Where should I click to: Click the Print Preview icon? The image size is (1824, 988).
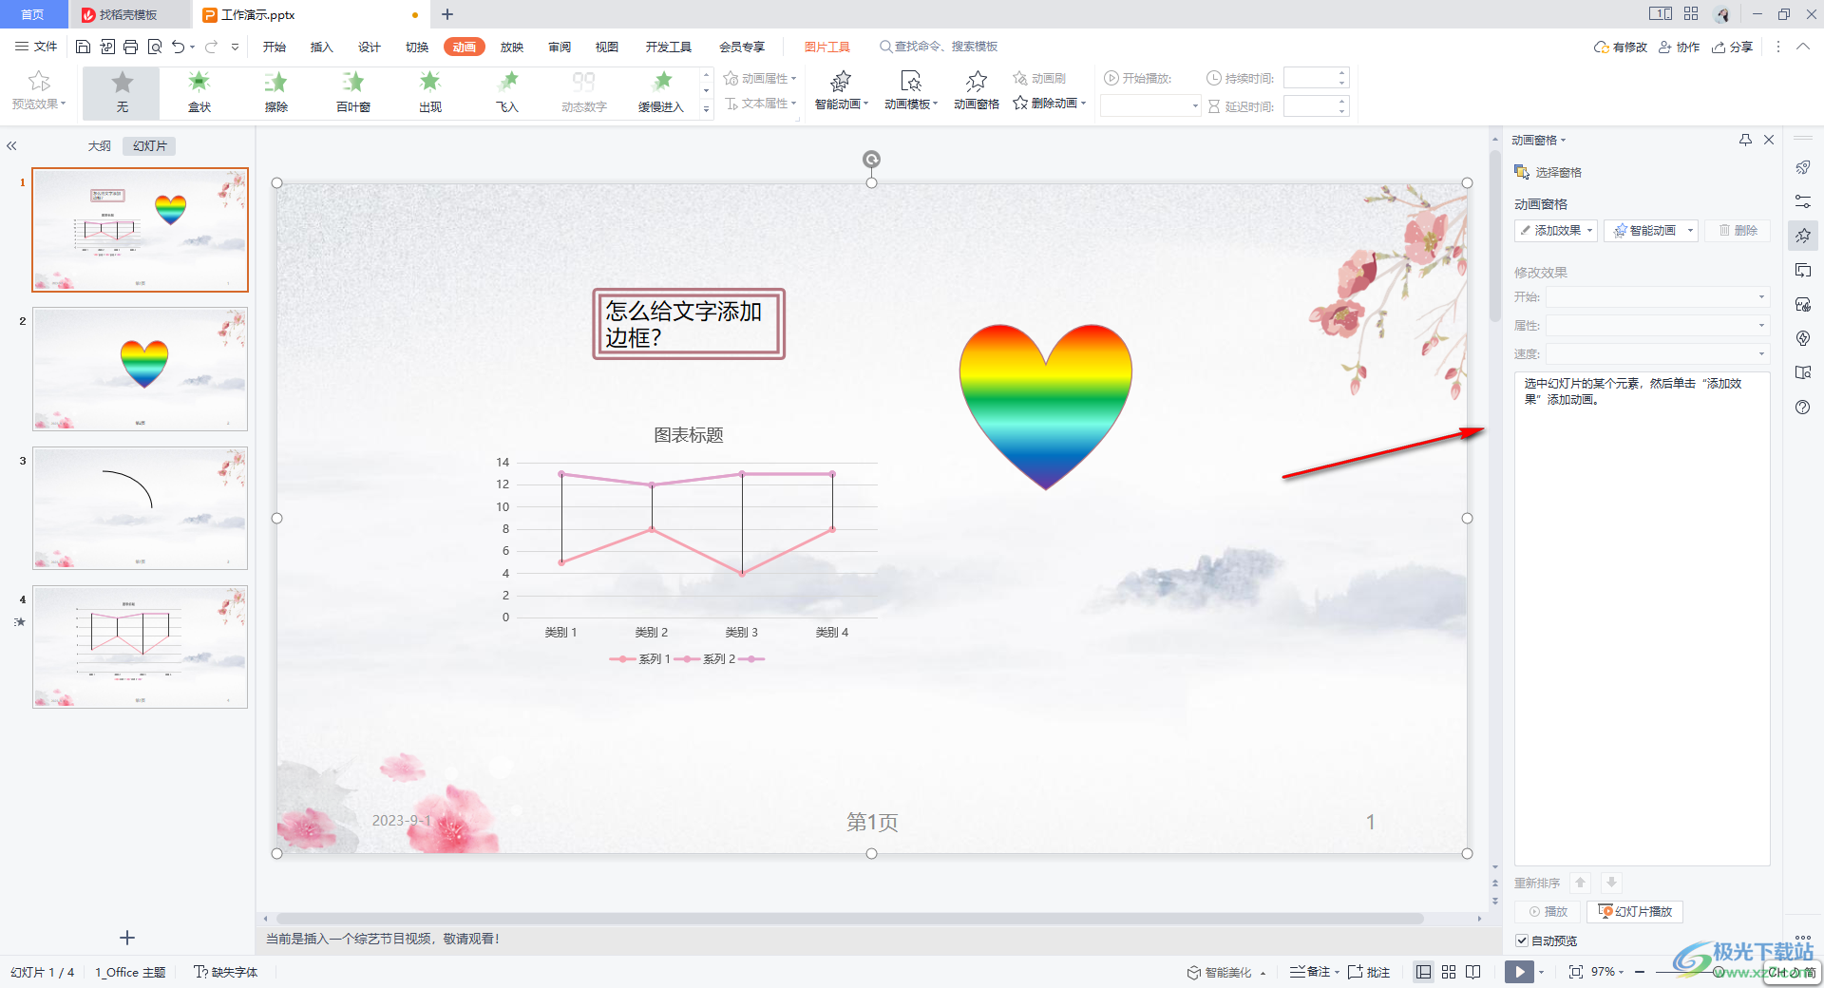coord(154,47)
